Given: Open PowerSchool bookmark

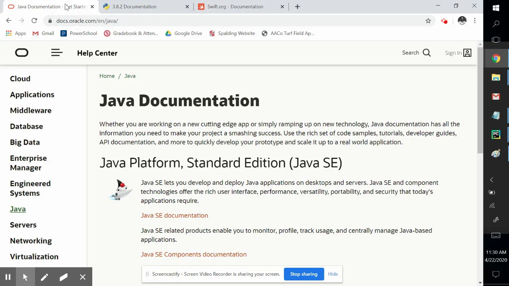Looking at the screenshot, I should pyautogui.click(x=79, y=33).
